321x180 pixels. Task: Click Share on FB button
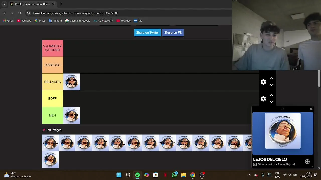click(x=173, y=33)
